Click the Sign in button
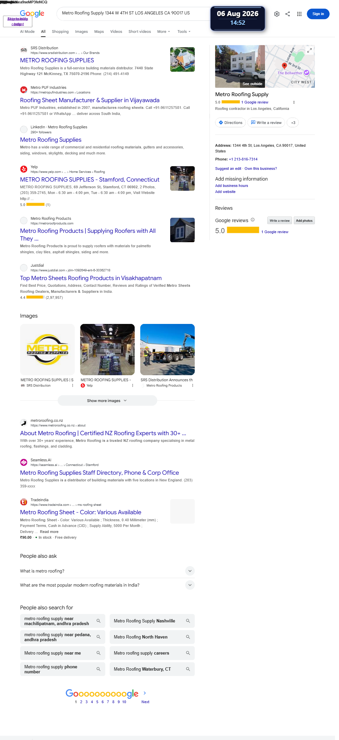 tap(318, 14)
